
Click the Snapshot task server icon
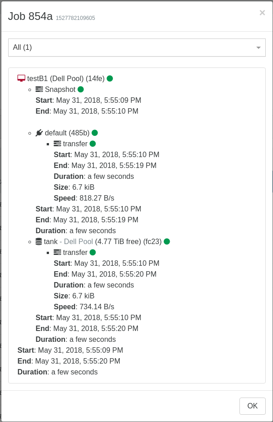39,89
